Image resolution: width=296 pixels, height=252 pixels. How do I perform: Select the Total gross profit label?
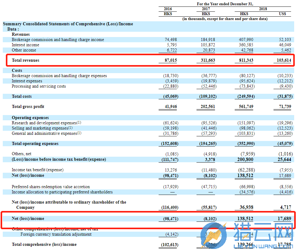coord(28,107)
